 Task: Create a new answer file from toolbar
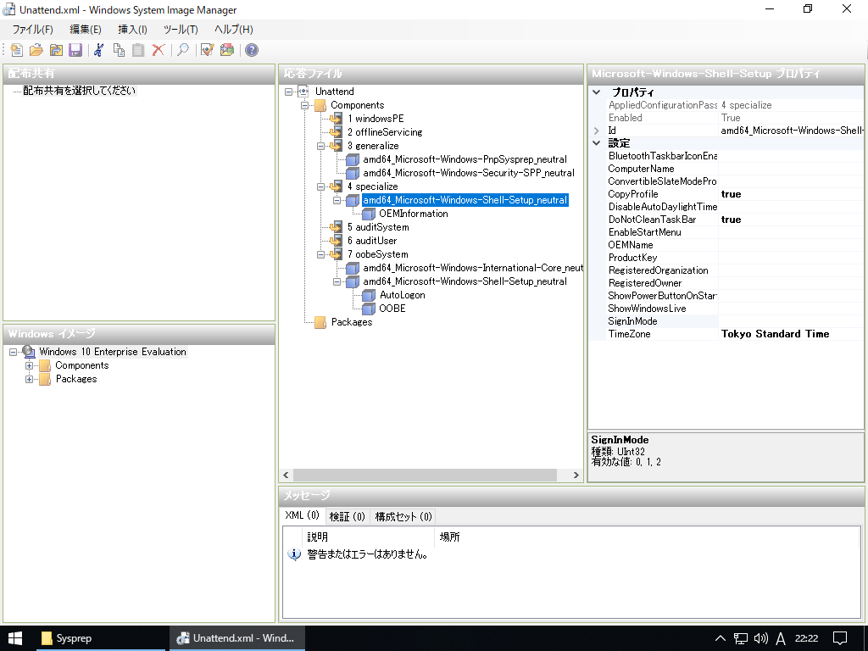tap(17, 50)
